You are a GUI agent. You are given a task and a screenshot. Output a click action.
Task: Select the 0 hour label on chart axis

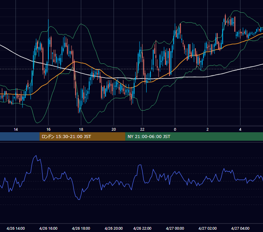tap(175, 130)
